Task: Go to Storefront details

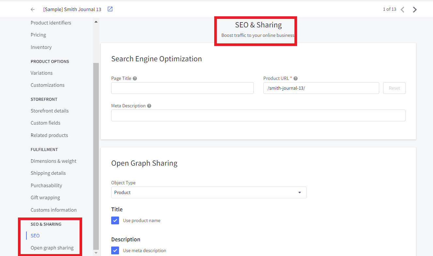Action: click(50, 111)
